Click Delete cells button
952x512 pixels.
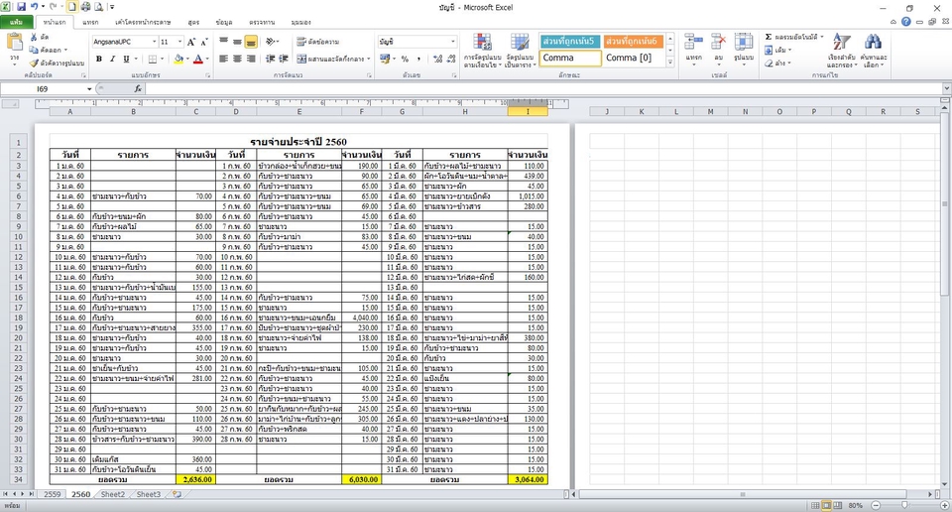(718, 48)
